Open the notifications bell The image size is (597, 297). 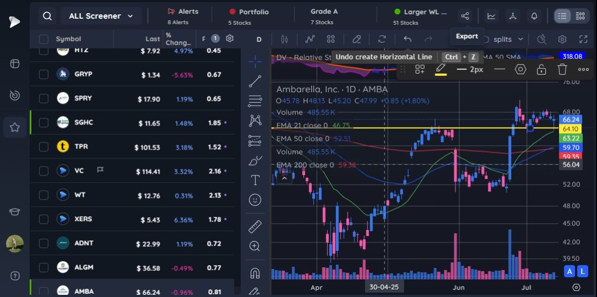(534, 16)
